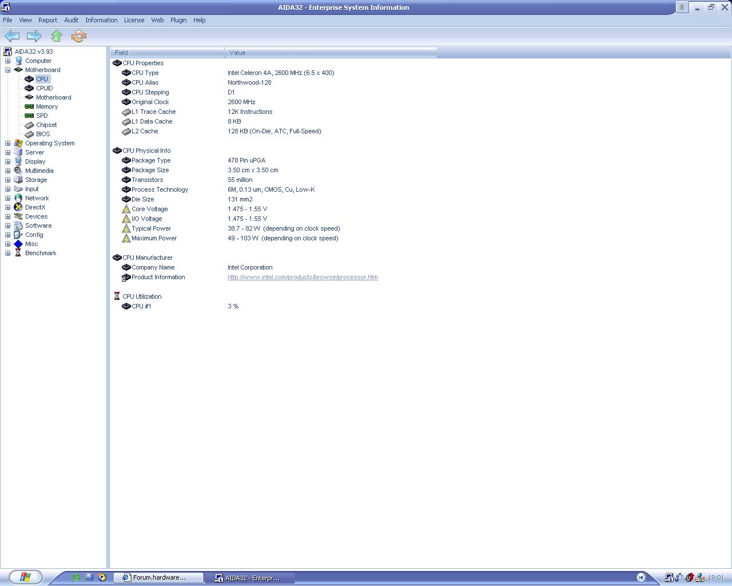
Task: Expand the Benchmark tree node
Action: 7,253
